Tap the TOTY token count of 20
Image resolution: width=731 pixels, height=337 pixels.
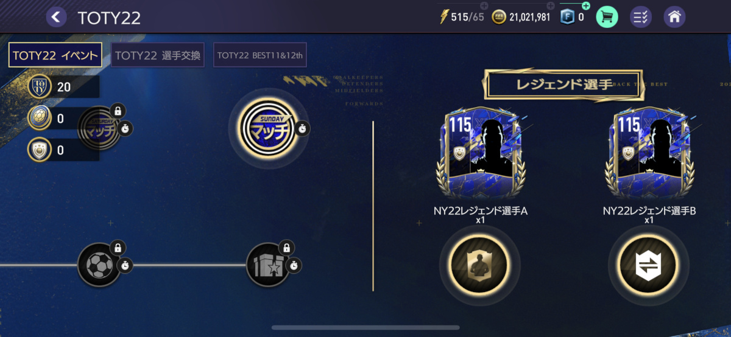tap(63, 86)
